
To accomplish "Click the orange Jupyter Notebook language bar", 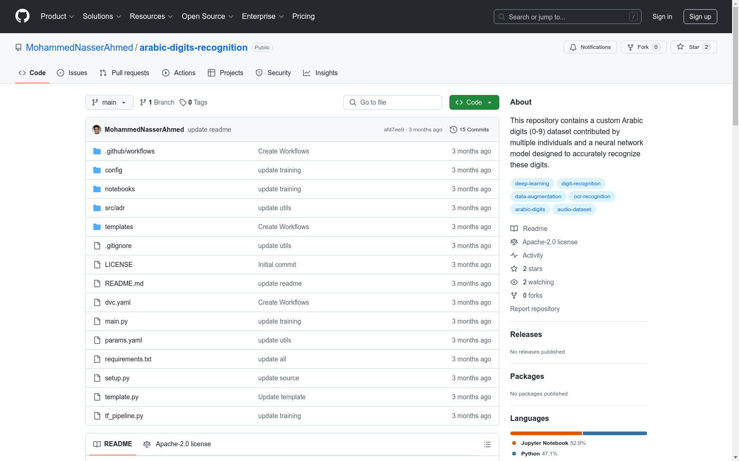I will [546, 433].
